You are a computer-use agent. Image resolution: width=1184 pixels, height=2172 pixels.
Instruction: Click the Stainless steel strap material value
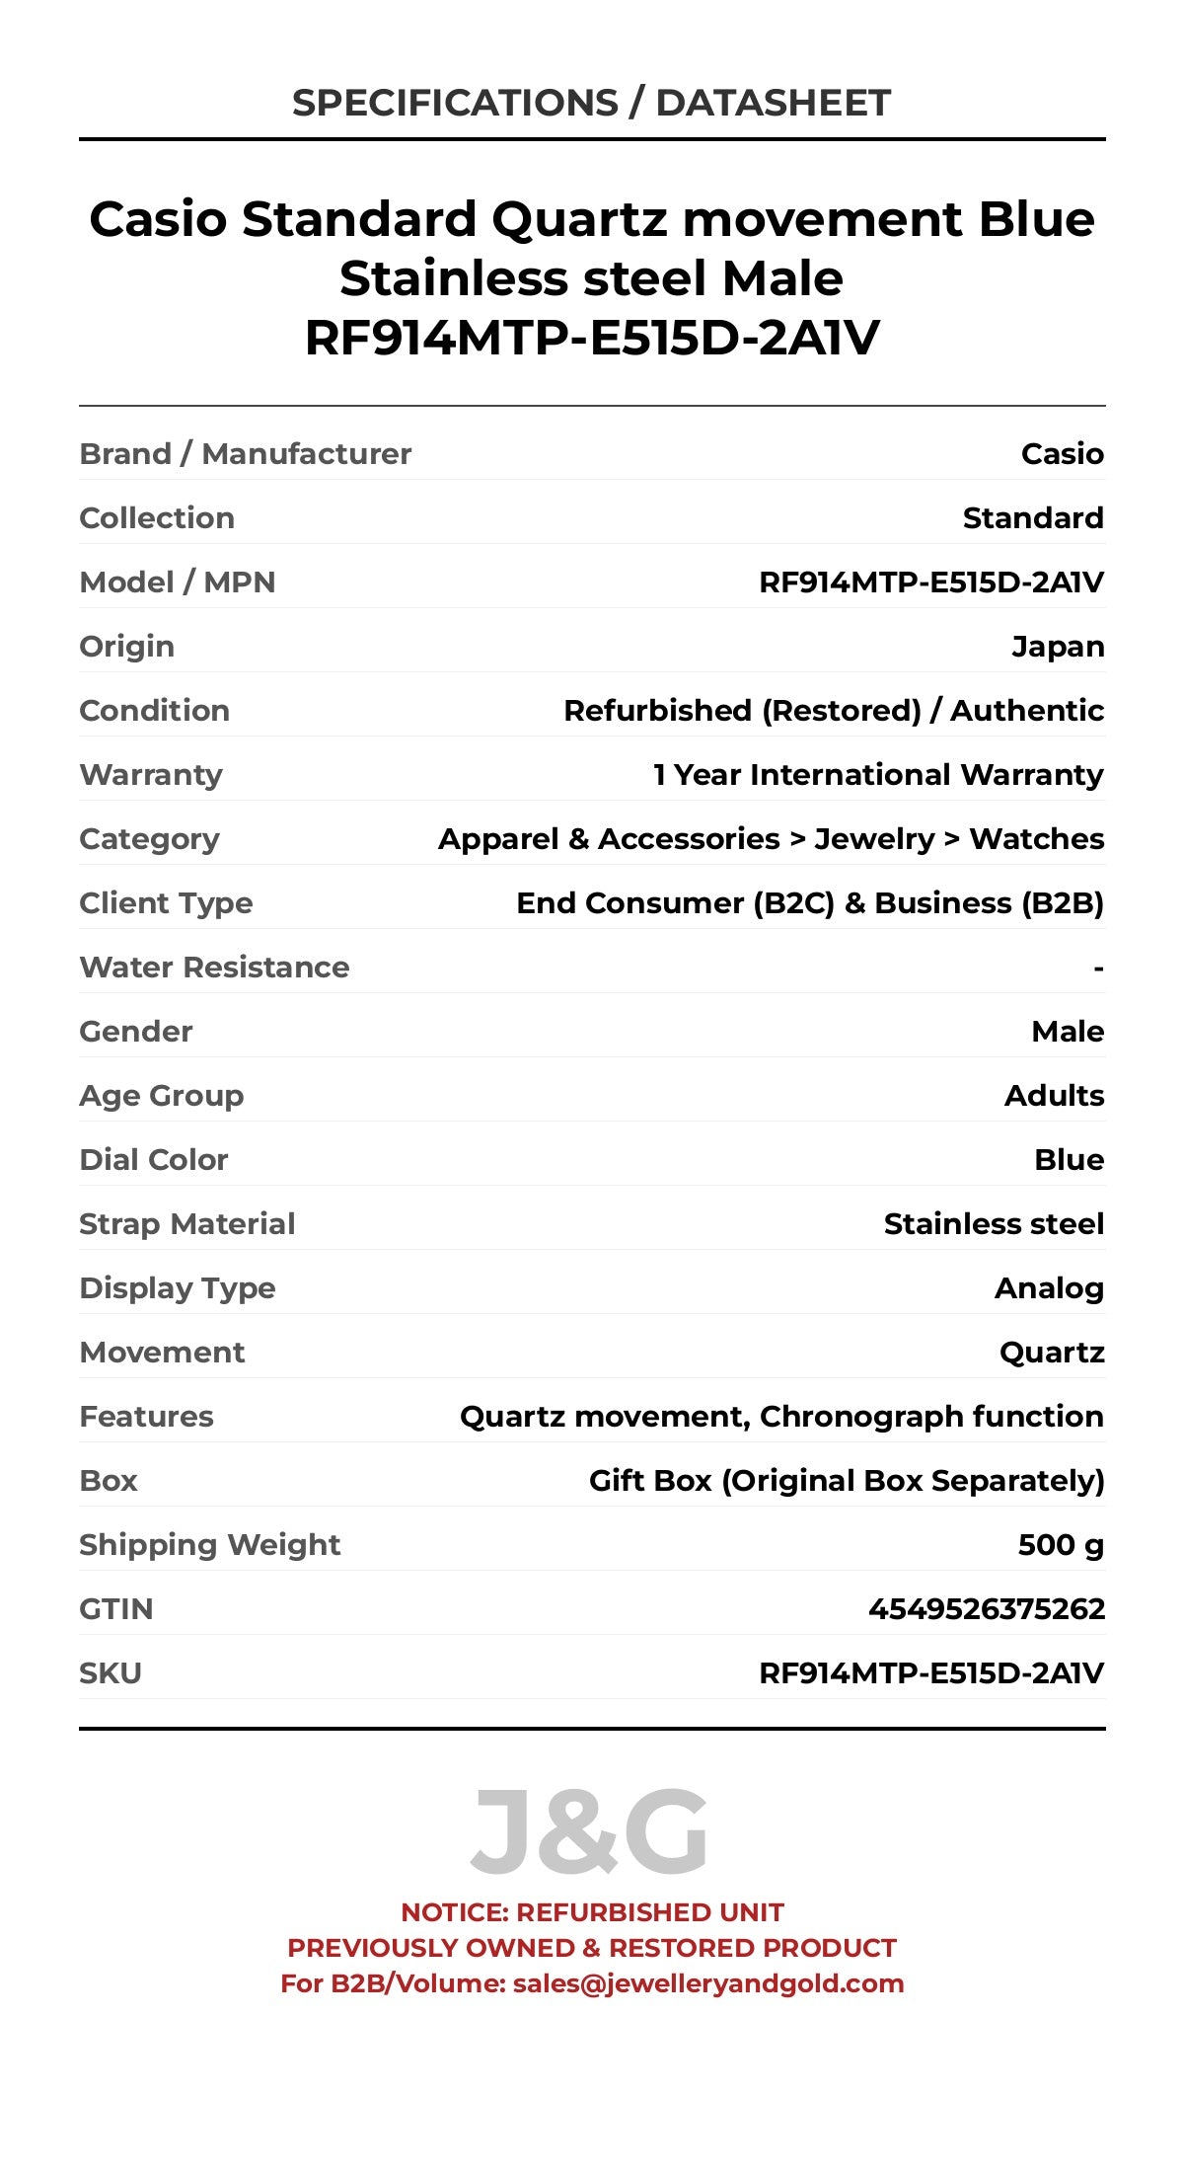(x=993, y=1224)
